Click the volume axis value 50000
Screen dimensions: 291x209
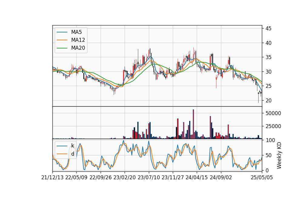click(x=273, y=113)
